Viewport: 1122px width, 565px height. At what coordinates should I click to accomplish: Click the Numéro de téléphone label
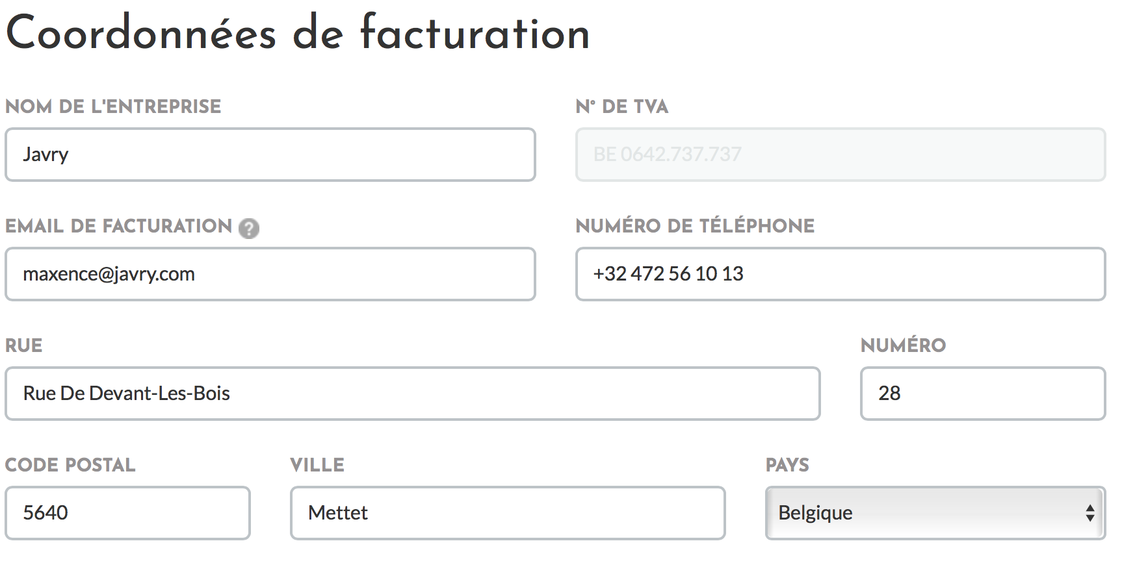695,225
